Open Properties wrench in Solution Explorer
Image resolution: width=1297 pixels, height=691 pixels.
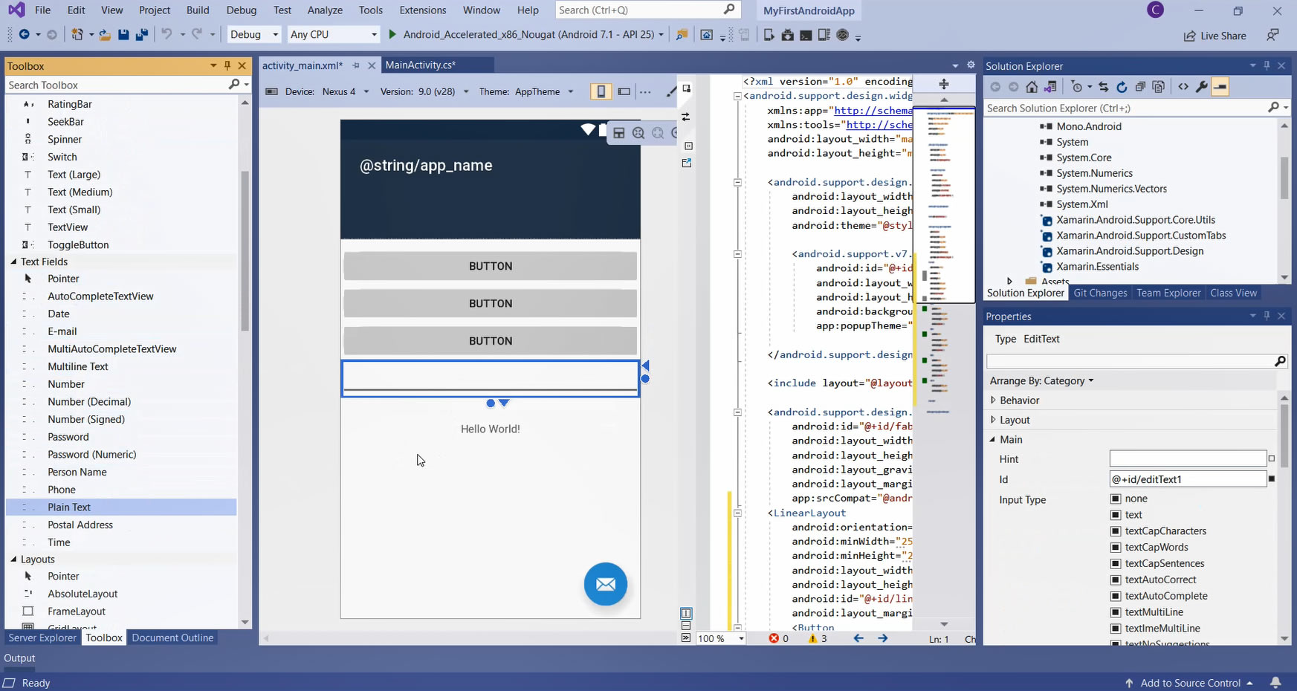point(1201,87)
